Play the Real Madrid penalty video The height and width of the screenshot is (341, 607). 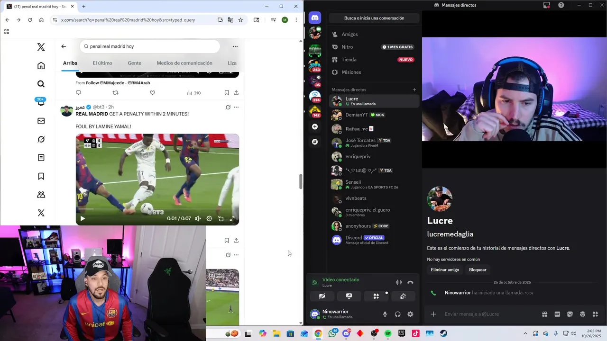click(83, 219)
